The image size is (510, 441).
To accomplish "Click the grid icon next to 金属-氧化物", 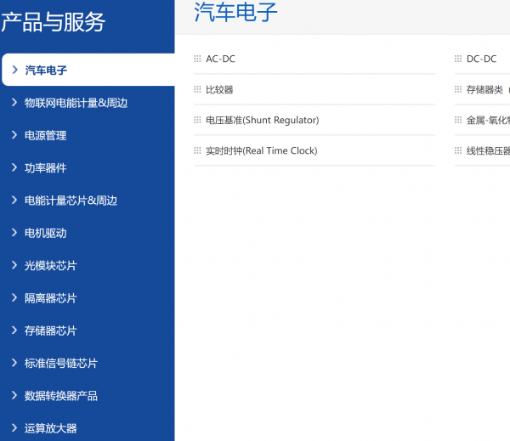I will tap(458, 121).
